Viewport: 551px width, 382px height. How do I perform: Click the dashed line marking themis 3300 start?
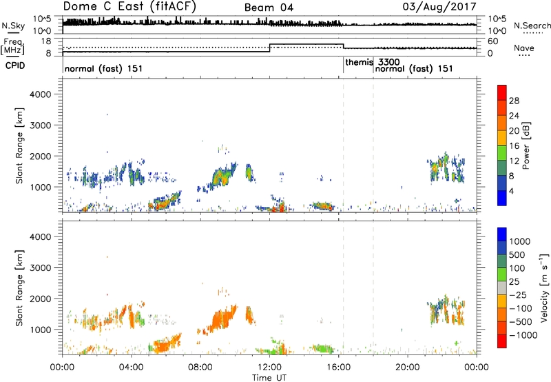(343, 144)
